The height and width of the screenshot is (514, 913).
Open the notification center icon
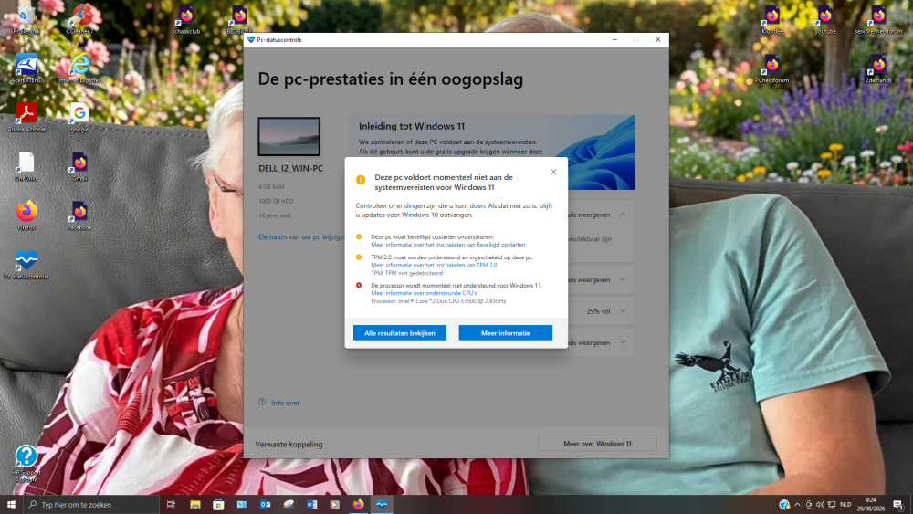coord(898,505)
